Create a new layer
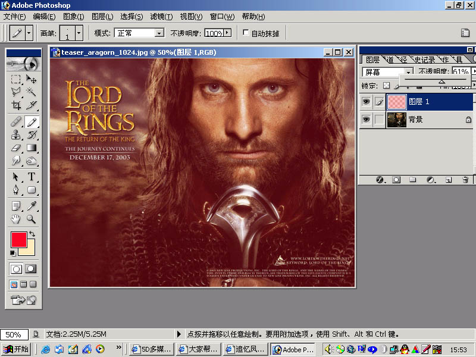This screenshot has height=357, width=476. [x=449, y=180]
